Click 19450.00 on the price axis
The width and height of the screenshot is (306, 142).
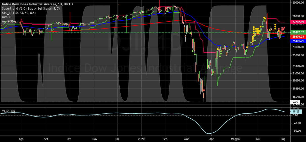[x=298, y=89]
